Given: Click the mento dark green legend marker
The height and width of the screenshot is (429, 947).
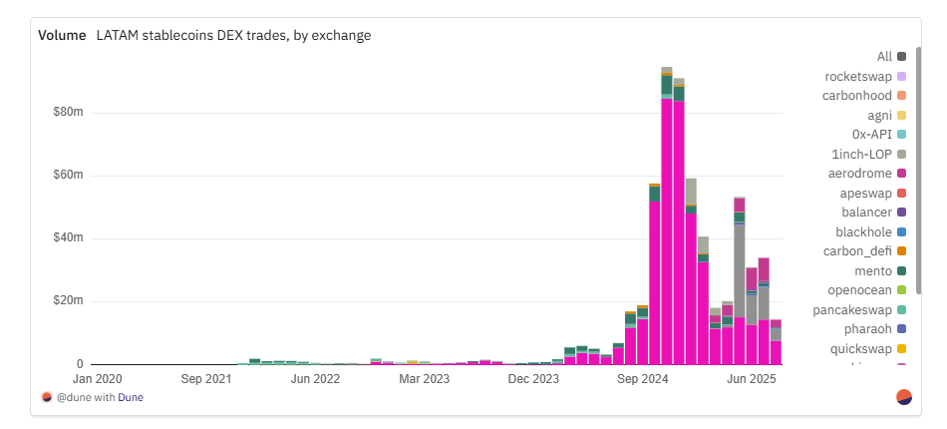Looking at the screenshot, I should click(x=902, y=271).
